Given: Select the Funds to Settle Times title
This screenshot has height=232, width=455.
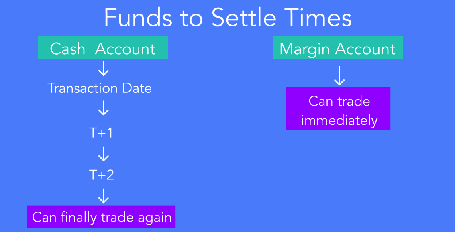Looking at the screenshot, I should pos(228,18).
